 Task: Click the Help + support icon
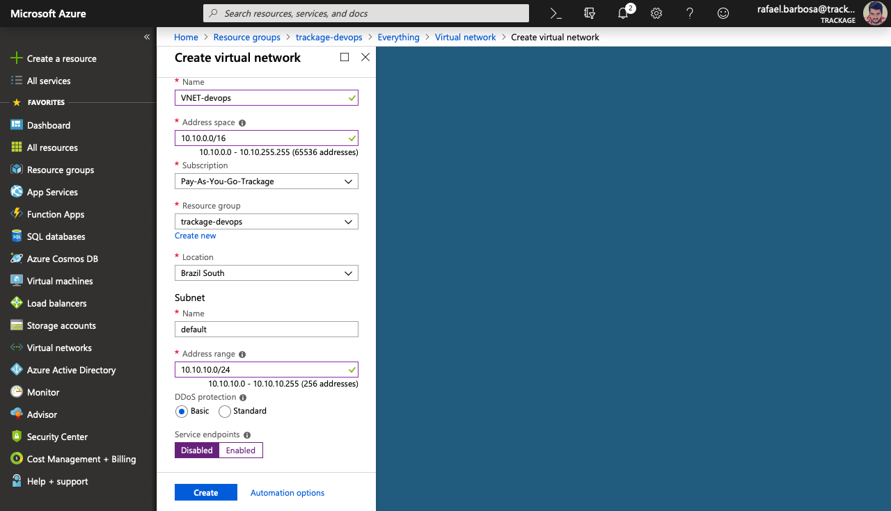[17, 481]
